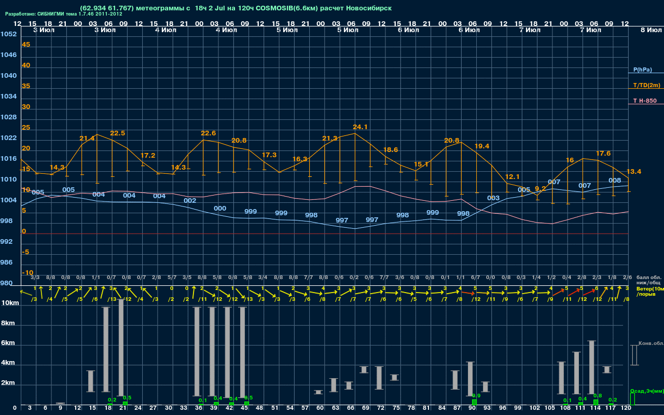Click the green precipitation bar below 0.8
The image size is (664, 415).
point(596,402)
